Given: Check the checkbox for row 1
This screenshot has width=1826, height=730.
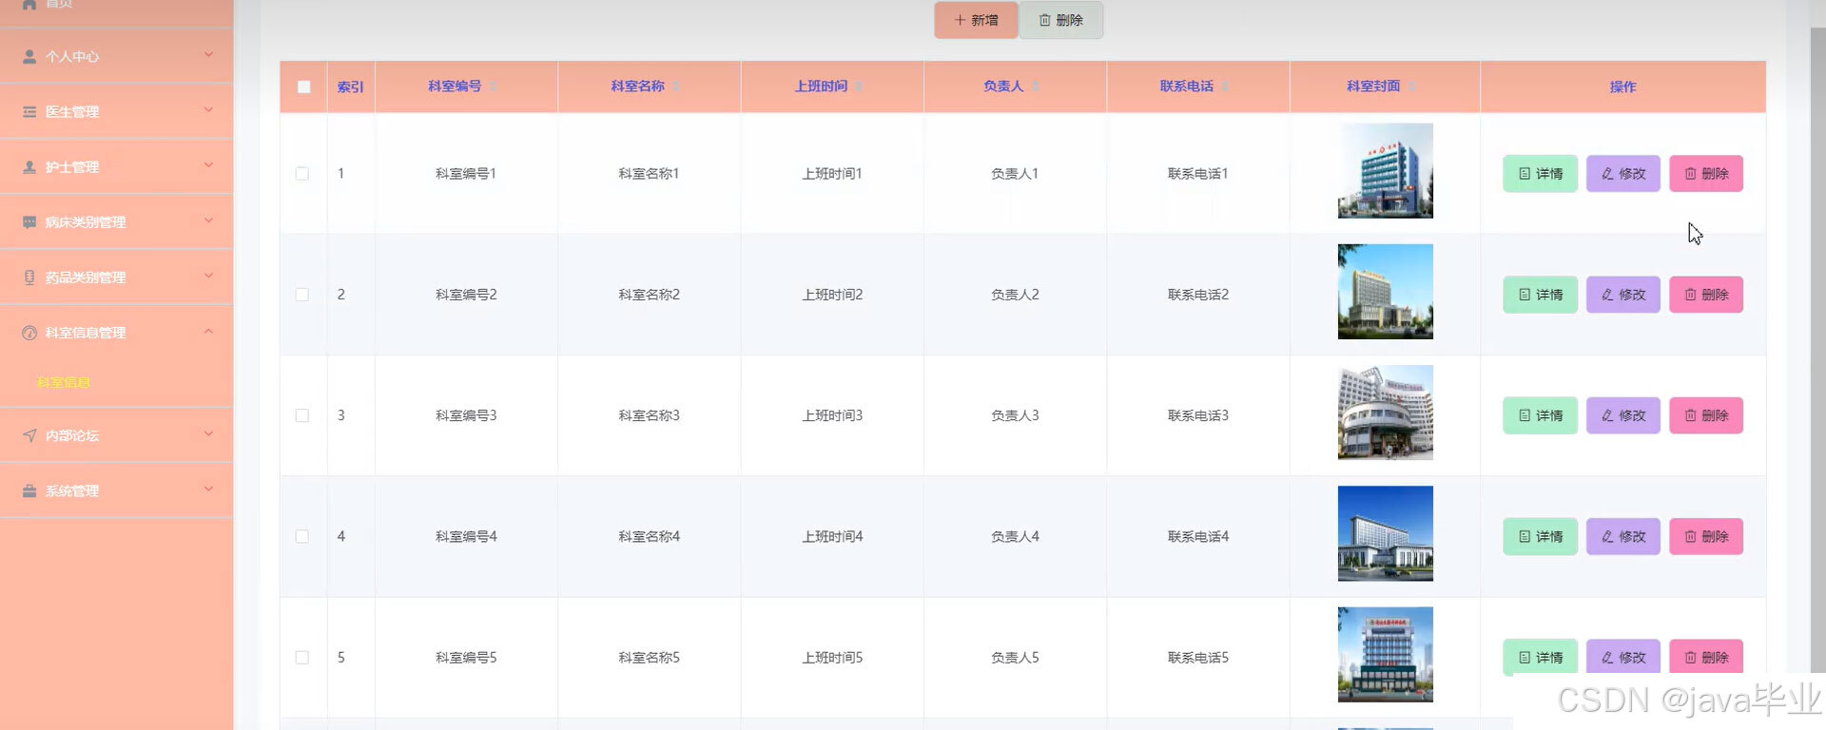Looking at the screenshot, I should pyautogui.click(x=302, y=174).
